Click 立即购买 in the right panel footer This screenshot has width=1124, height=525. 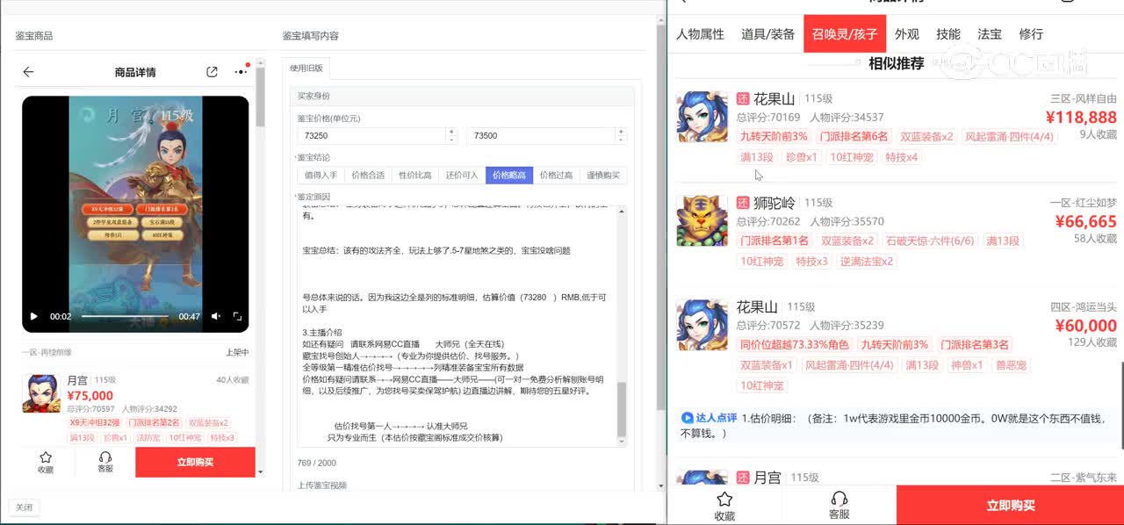click(1010, 506)
